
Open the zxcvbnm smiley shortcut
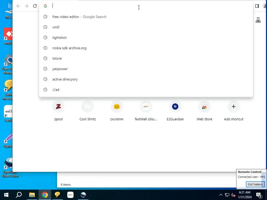click(x=117, y=111)
